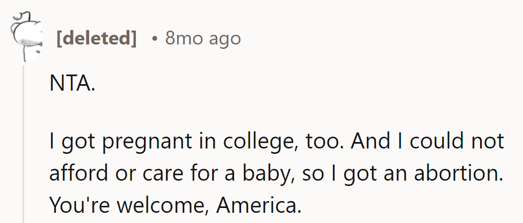Screen dimensions: 523x223
Task: Open the [deleted] username link
Action: 97,39
